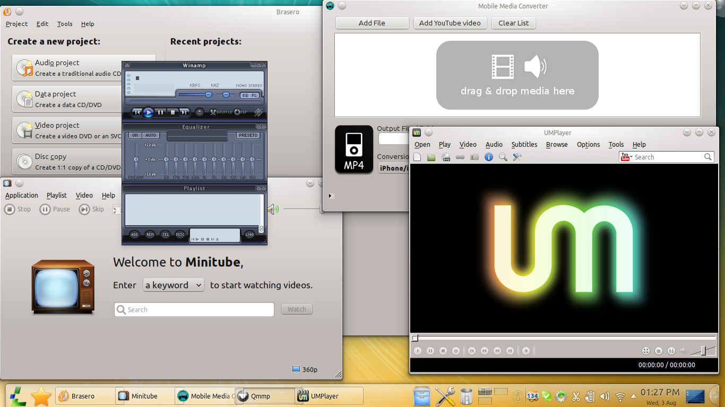
Task: Open the Options menu in UMPlayer
Action: [x=588, y=145]
